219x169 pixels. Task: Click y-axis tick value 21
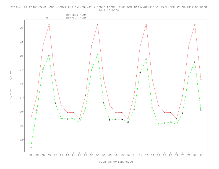pyautogui.click(x=21, y=98)
